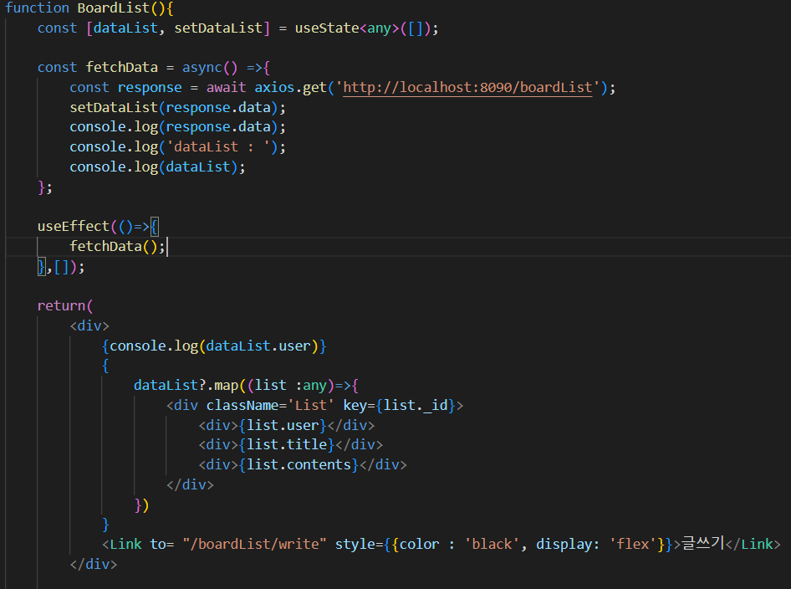Click the Link opening tag name

[x=125, y=544]
